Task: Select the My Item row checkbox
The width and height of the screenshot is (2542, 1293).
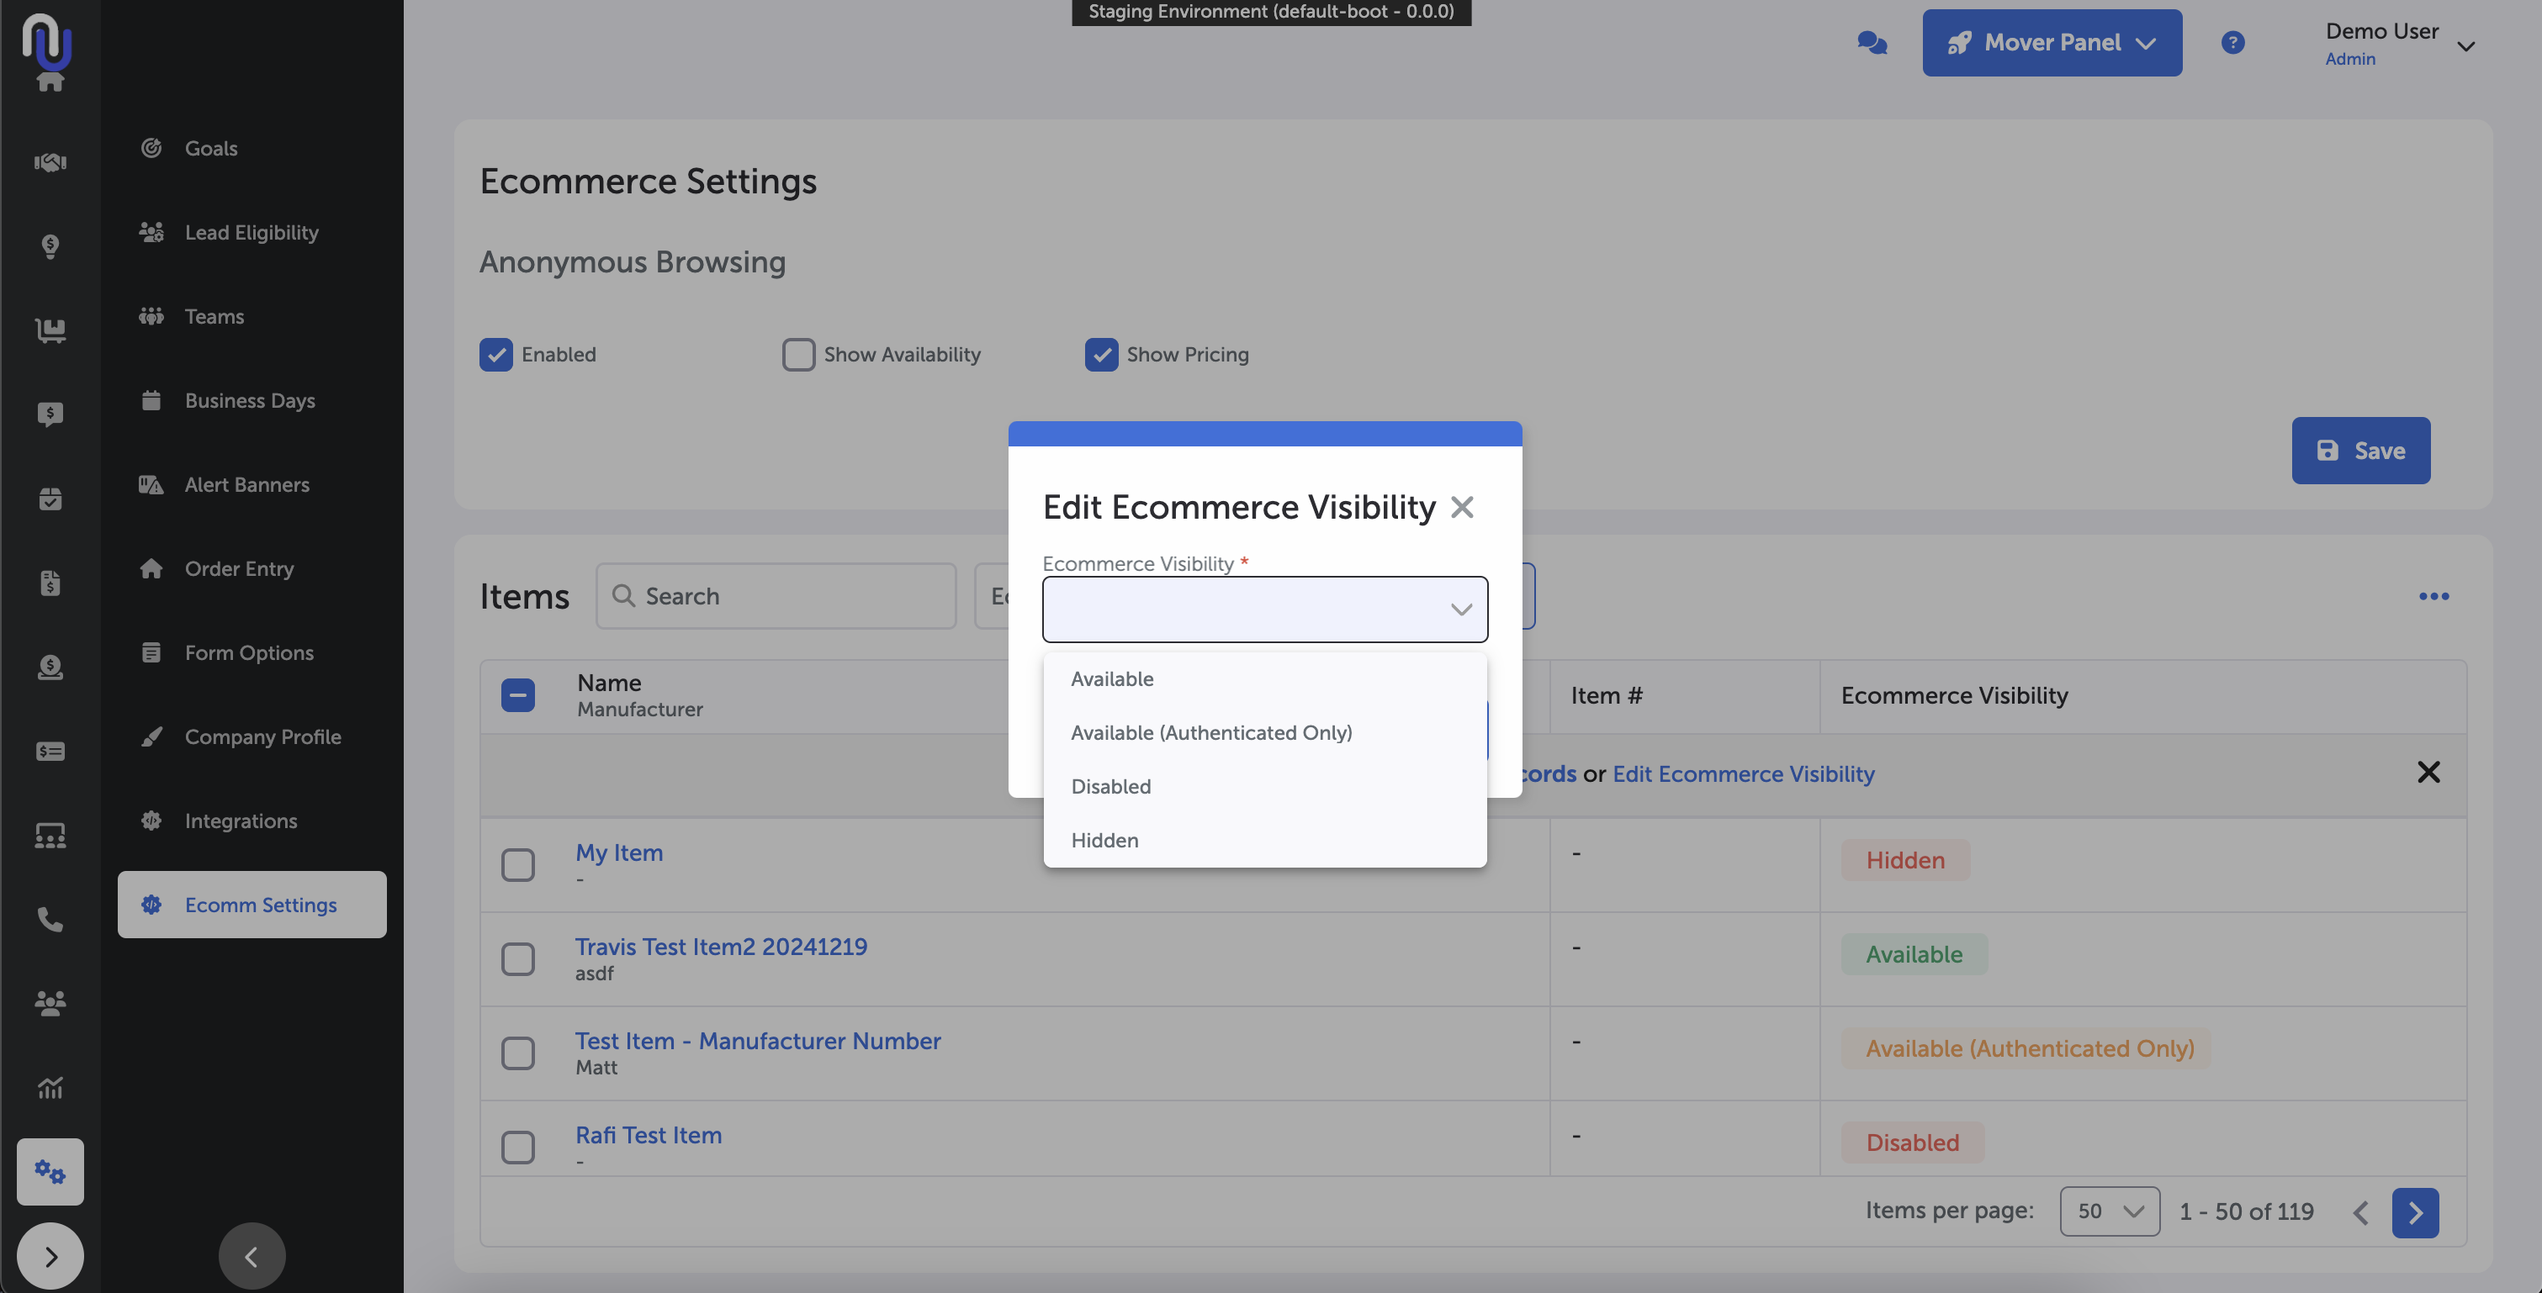Action: 517,864
